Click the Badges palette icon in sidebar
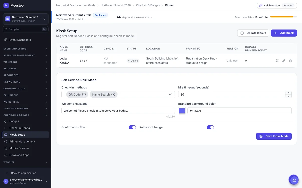 coord(6,121)
